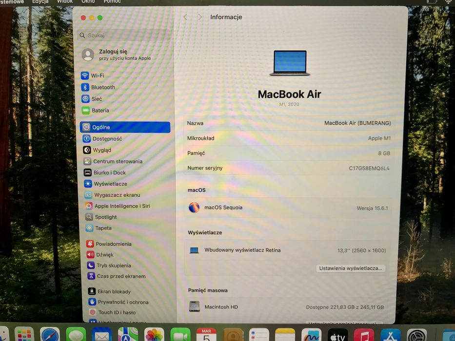This screenshot has height=341, width=455.
Task: Open the Edycja menu
Action: click(x=40, y=1)
